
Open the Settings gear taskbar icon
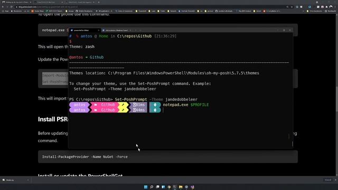tap(186, 187)
